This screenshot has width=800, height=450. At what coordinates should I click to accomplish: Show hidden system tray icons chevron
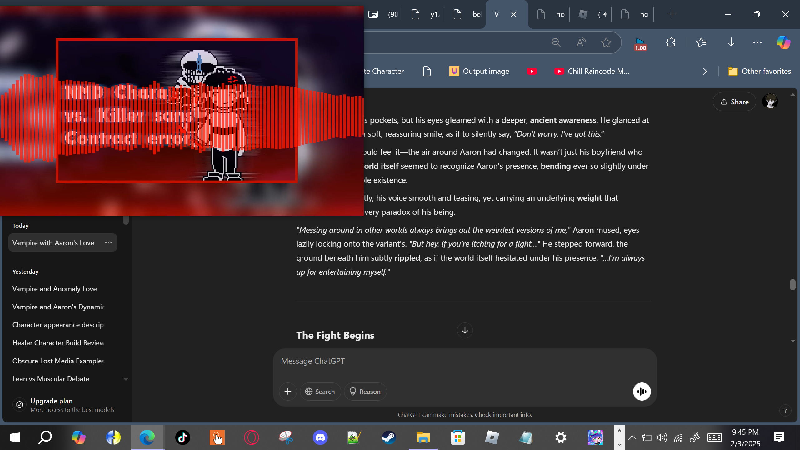(632, 437)
